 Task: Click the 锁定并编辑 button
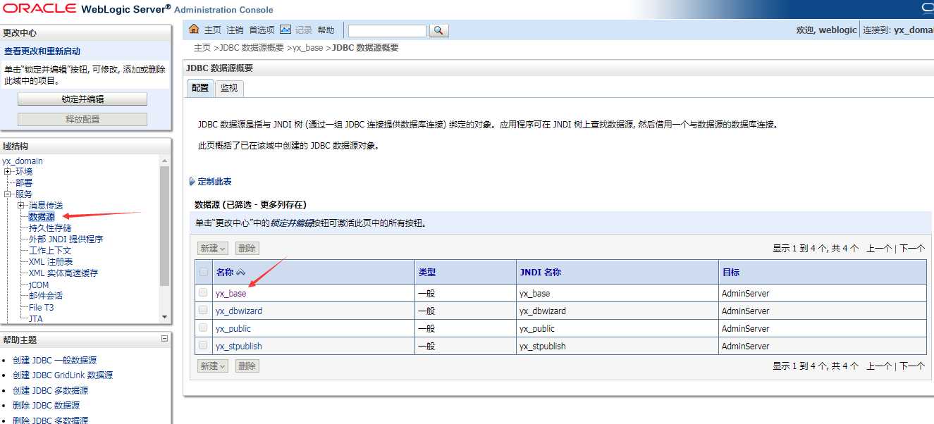point(82,99)
